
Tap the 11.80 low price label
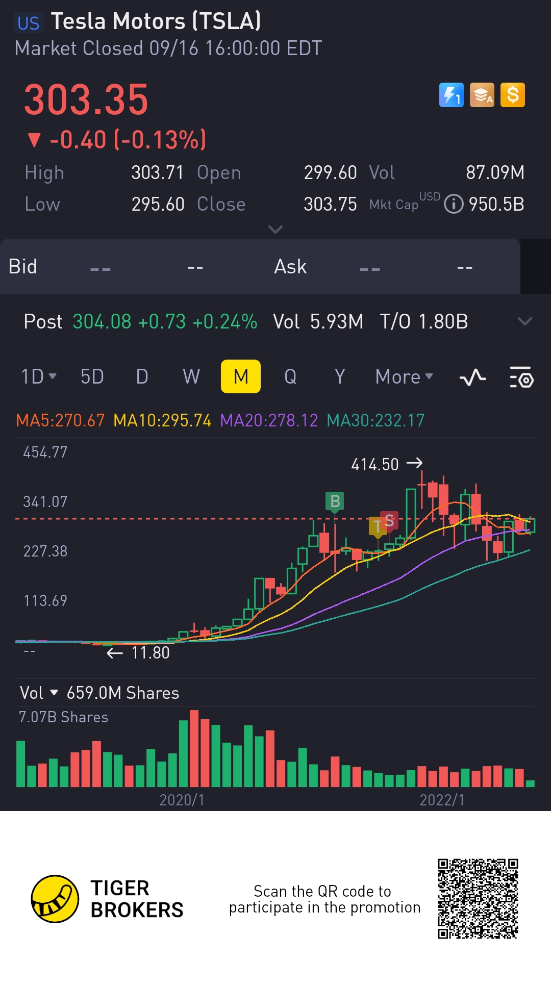click(151, 652)
